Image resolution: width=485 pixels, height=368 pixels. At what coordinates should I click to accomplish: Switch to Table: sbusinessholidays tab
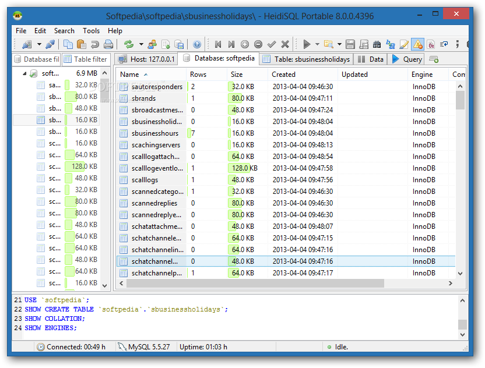tap(306, 59)
